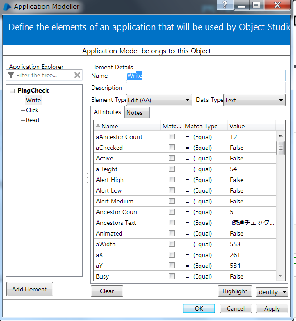
Task: Click the Match Type column header
Action: coord(205,126)
